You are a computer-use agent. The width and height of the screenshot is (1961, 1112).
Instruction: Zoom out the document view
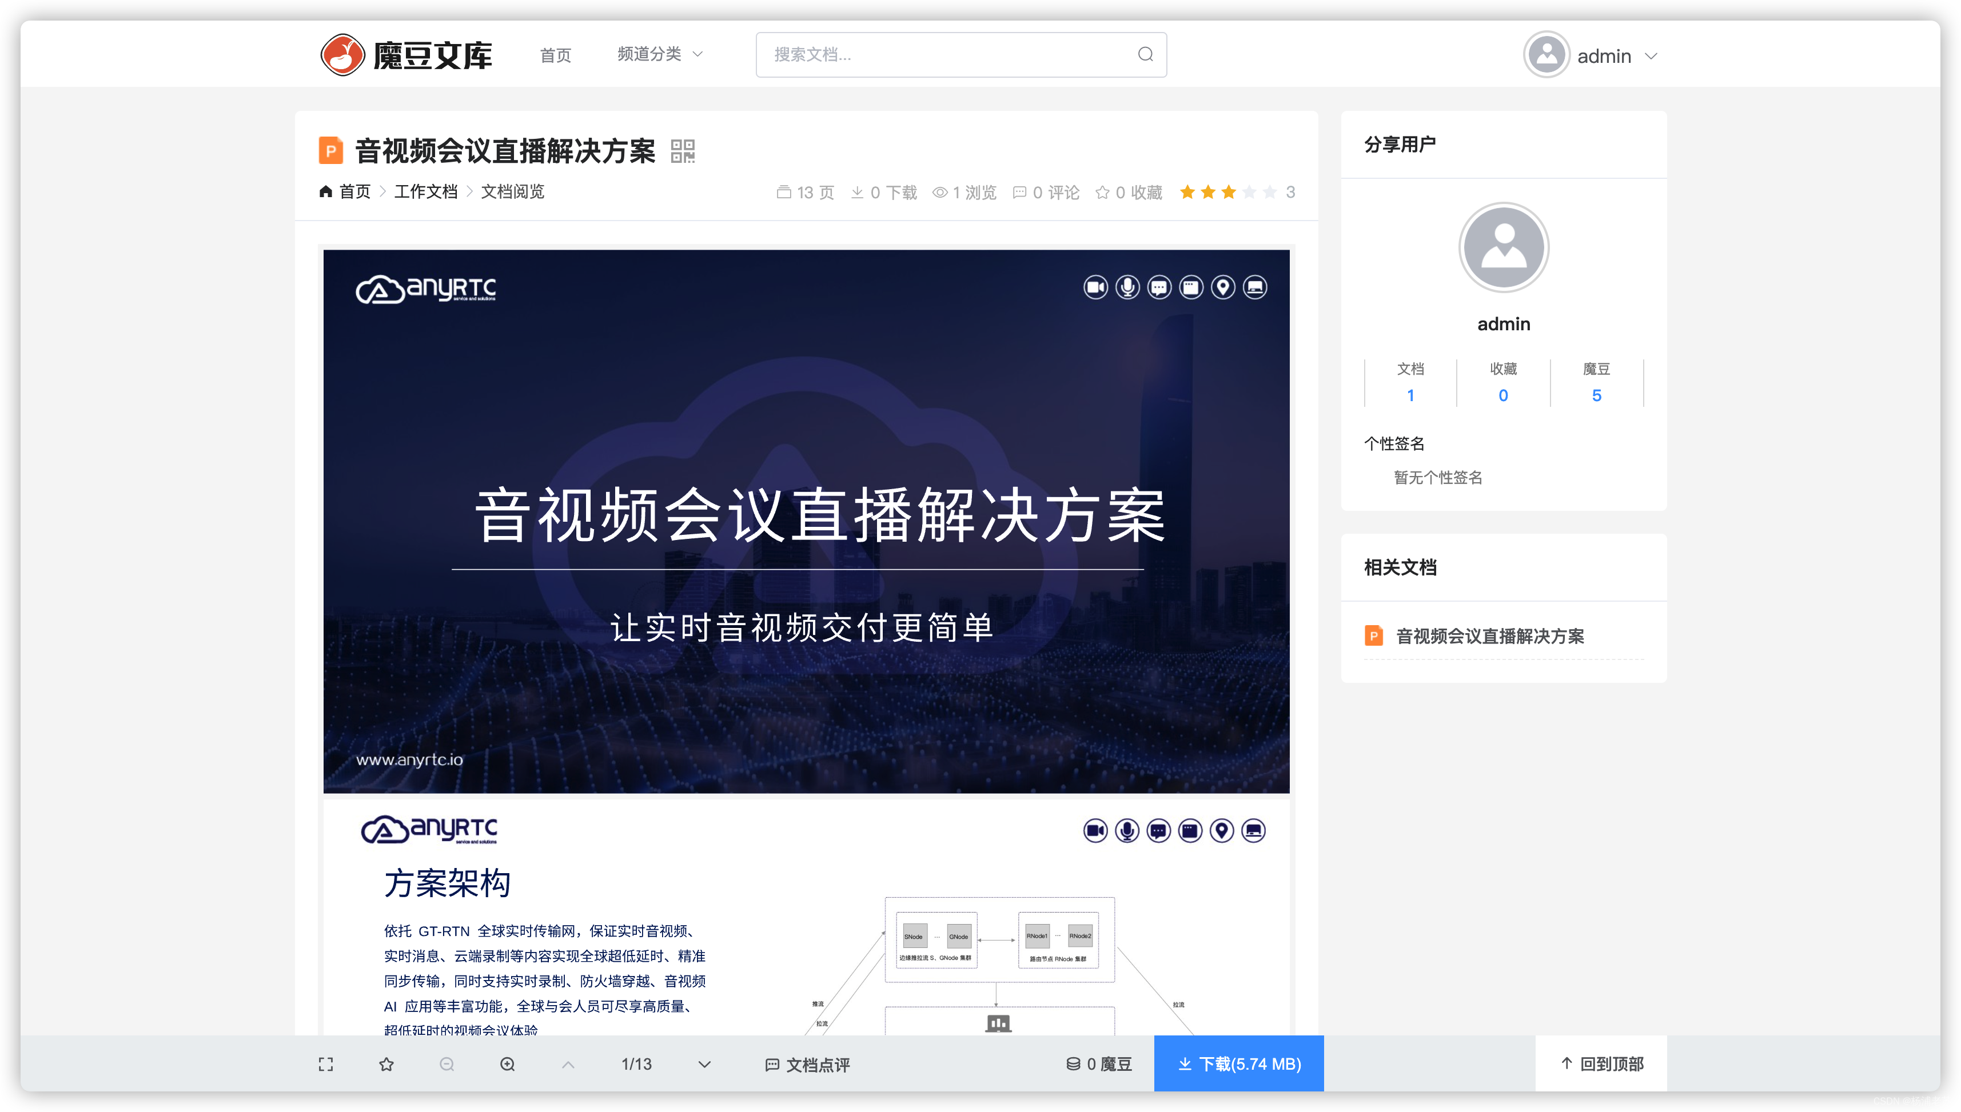point(447,1064)
